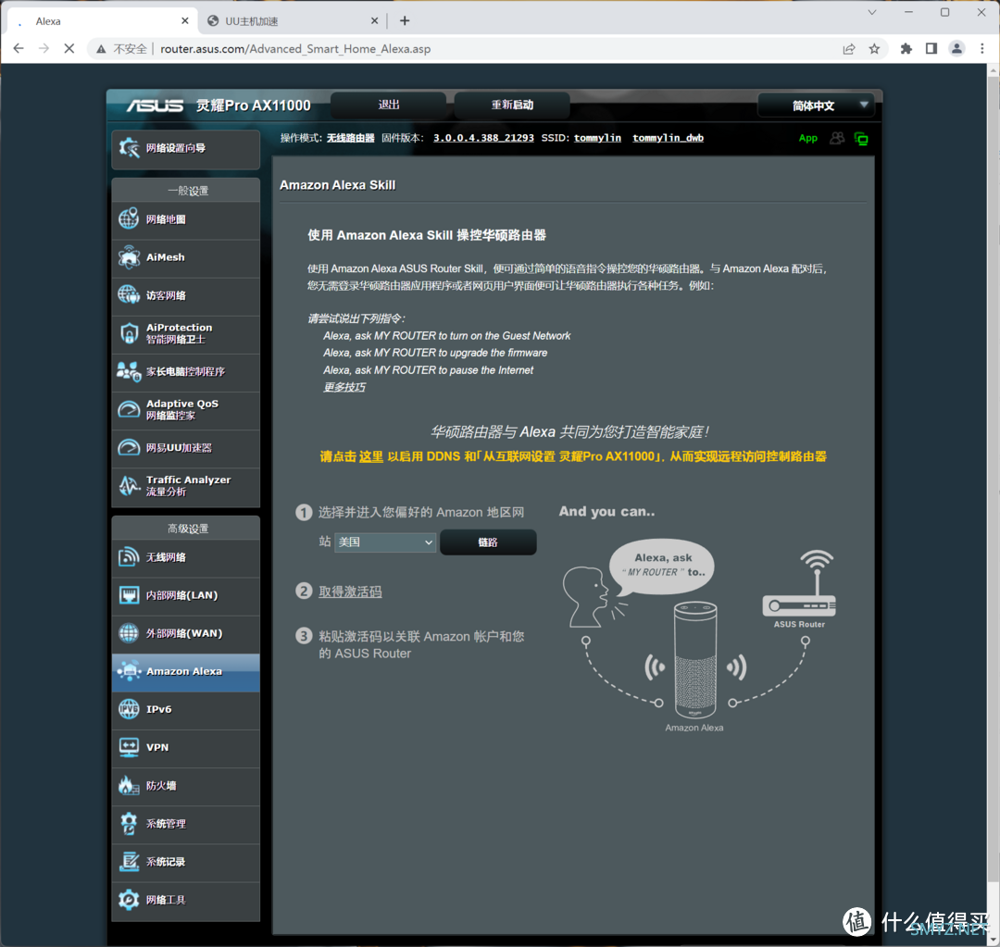Open the browser side panel icon

(931, 49)
